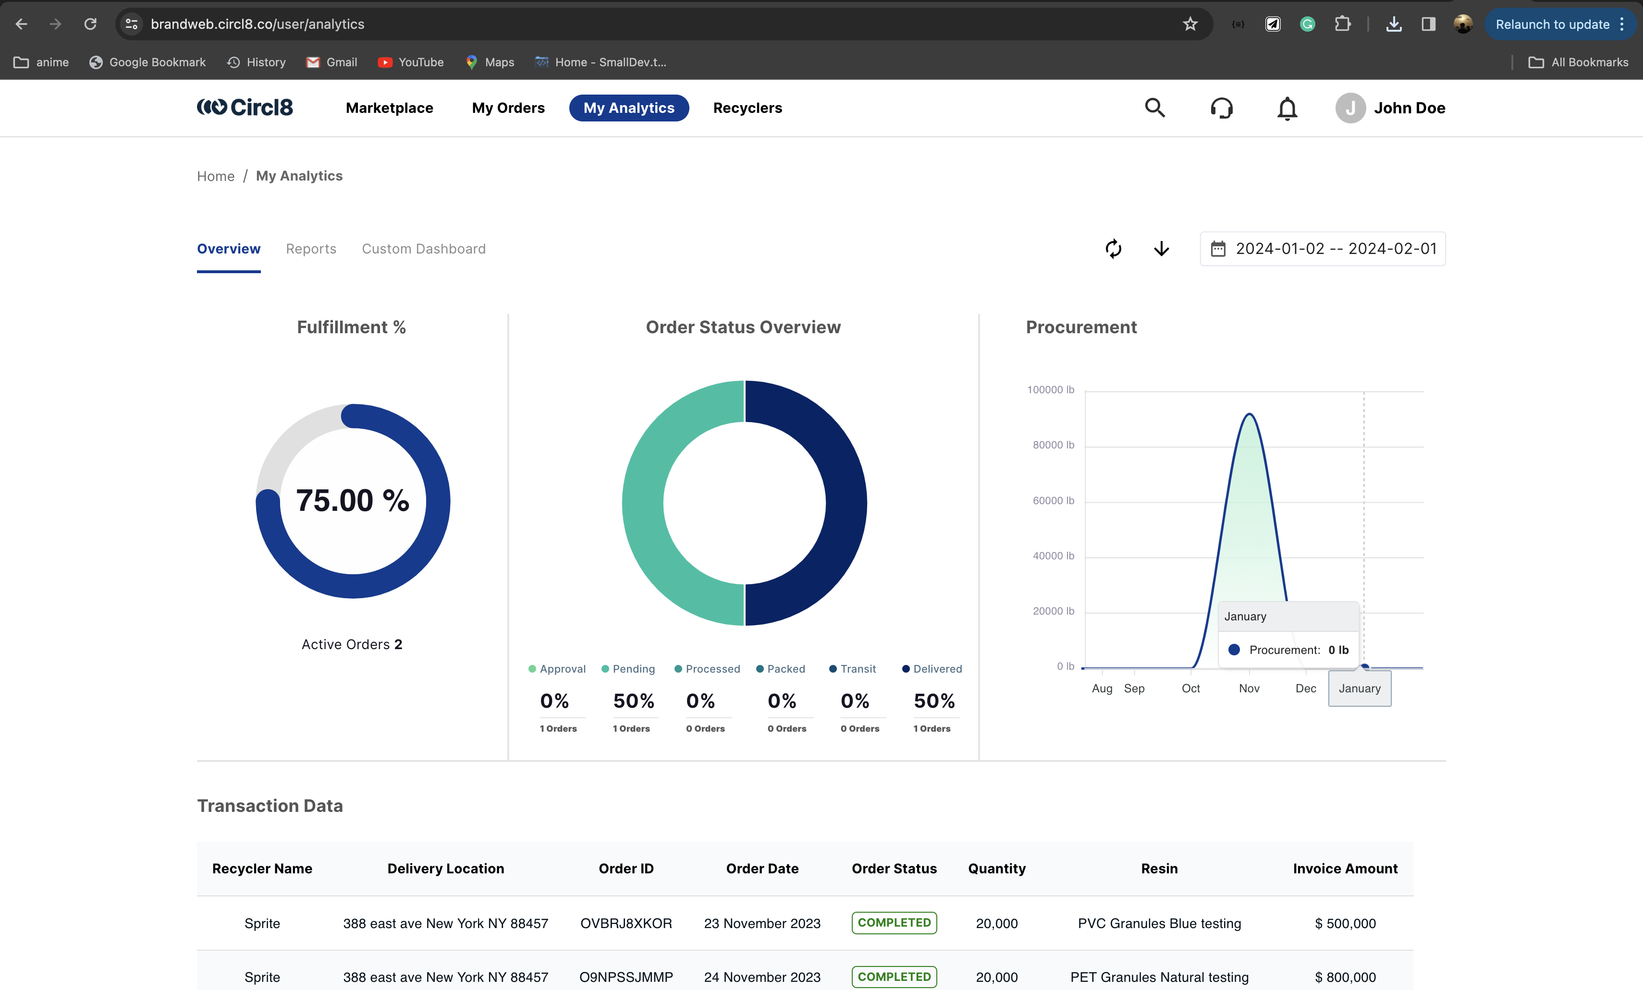Click the 75.00 % fulfillment ring
Screen dimensions: 1643x990
353,501
